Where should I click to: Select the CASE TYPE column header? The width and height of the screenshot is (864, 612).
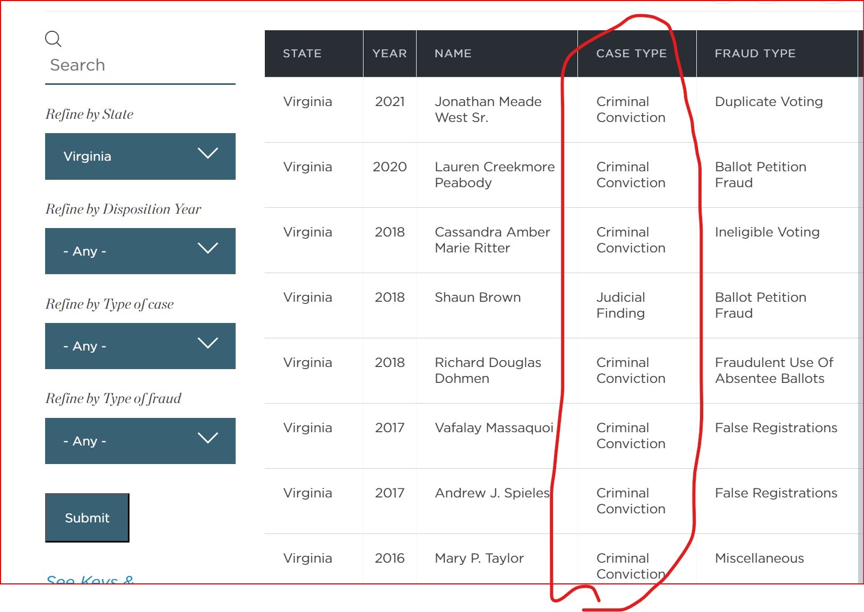point(631,54)
